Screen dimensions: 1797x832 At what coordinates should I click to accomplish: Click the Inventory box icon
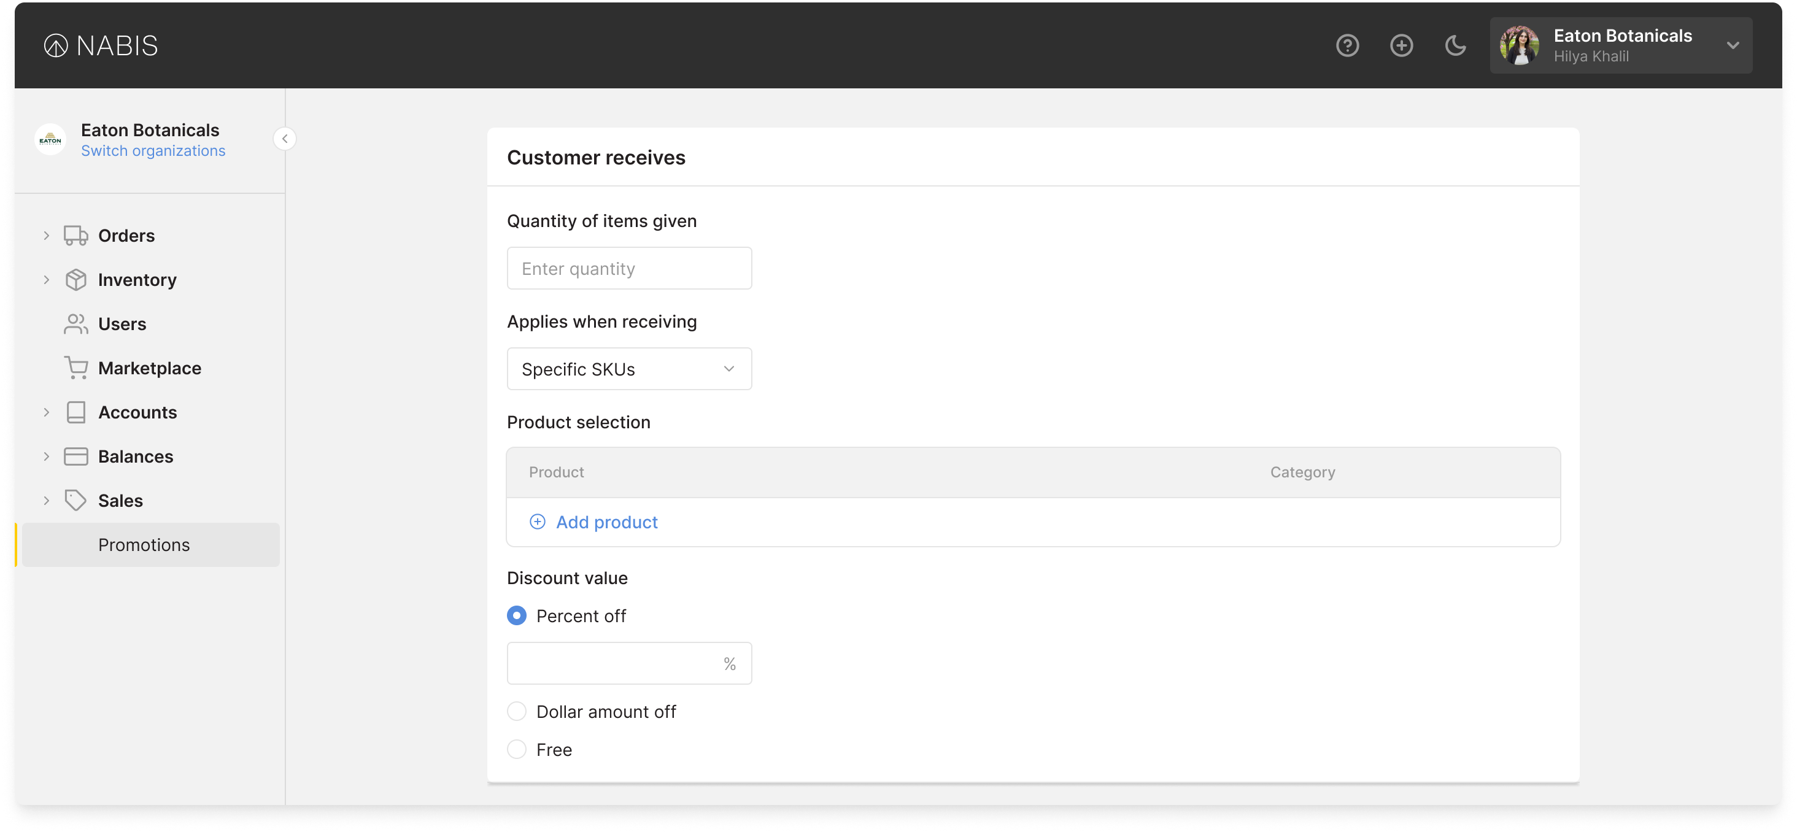pyautogui.click(x=75, y=280)
